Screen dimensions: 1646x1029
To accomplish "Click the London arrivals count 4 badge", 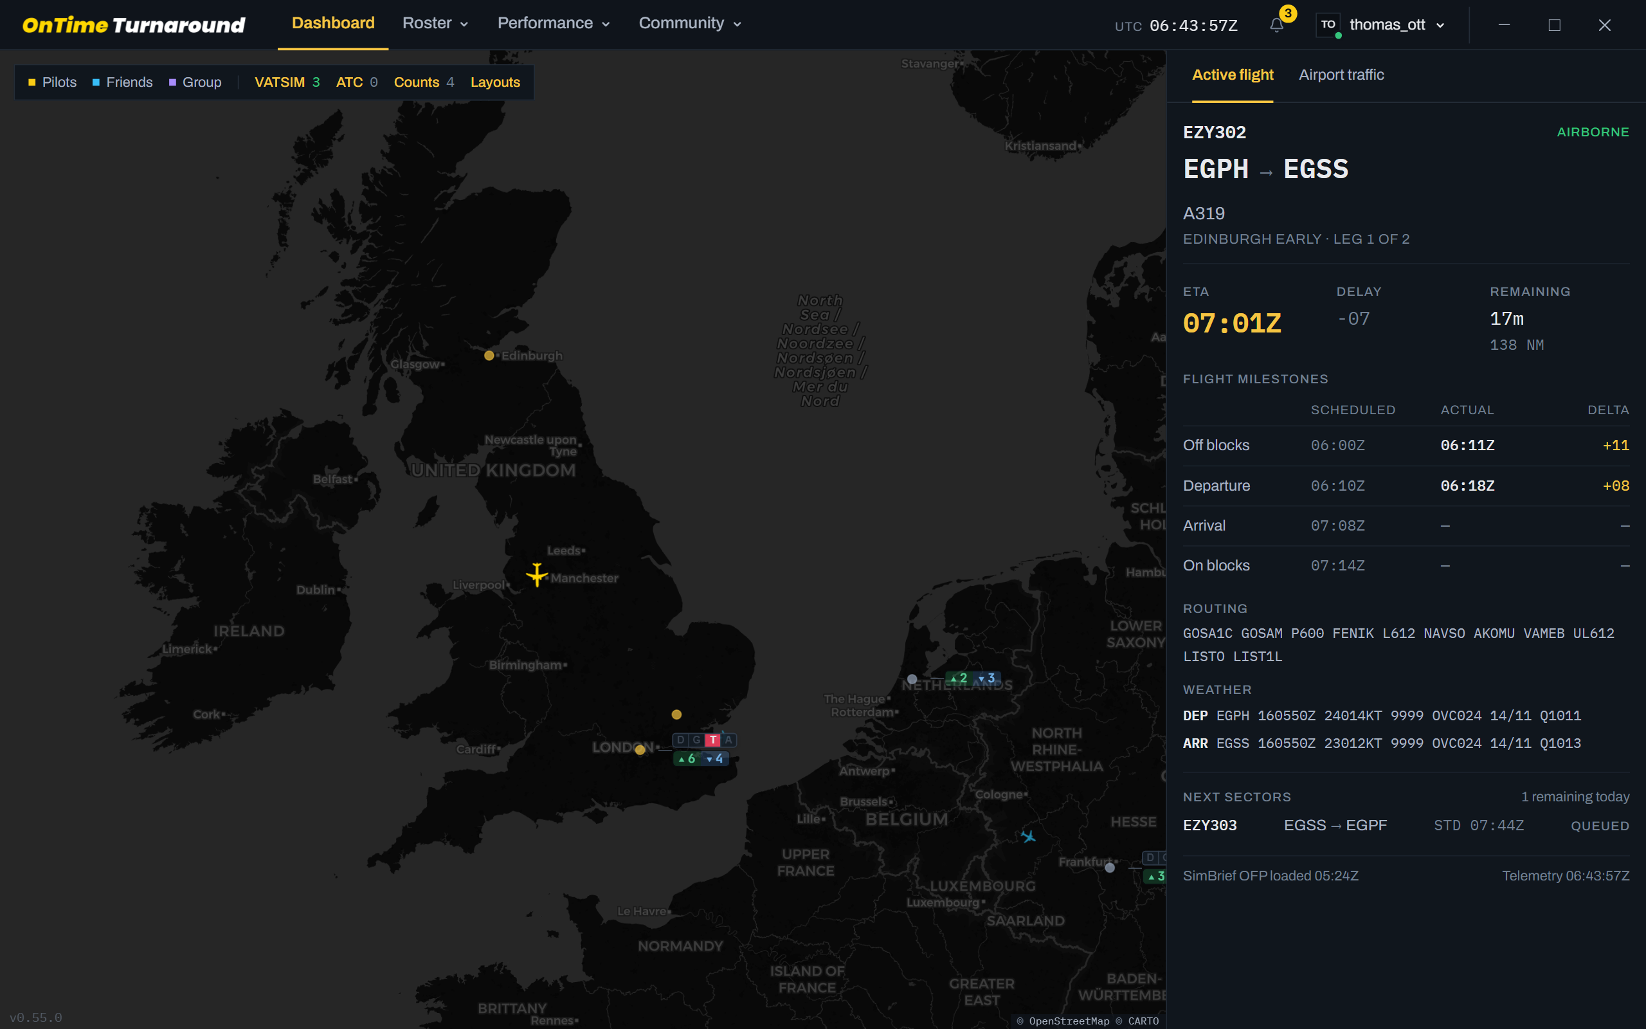I will click(x=715, y=758).
